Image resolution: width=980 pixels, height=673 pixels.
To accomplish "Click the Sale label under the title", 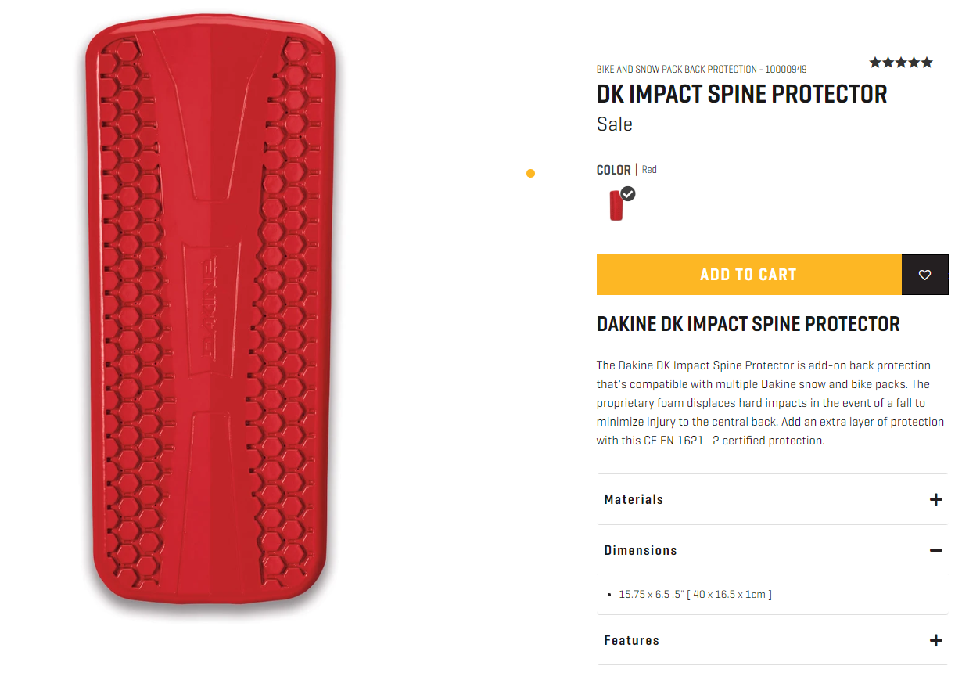I will pyautogui.click(x=615, y=124).
